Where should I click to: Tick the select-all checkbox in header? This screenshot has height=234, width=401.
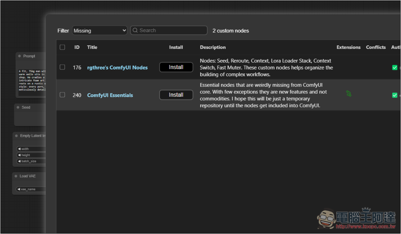(62, 47)
